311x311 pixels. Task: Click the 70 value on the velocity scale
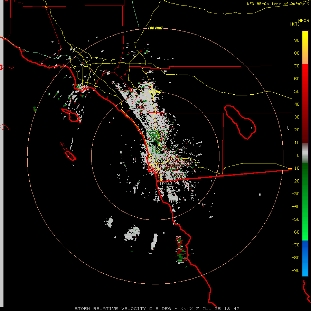point(297,66)
